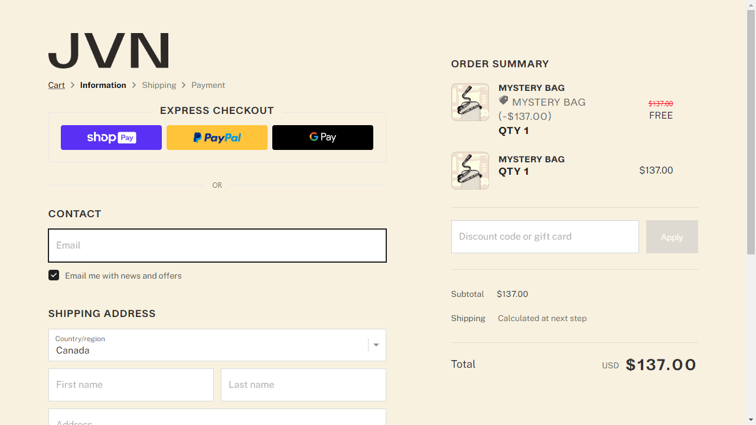Viewport: 756px width, 425px height.
Task: Click the free Mystery Bag thumbnail
Action: [x=470, y=102]
